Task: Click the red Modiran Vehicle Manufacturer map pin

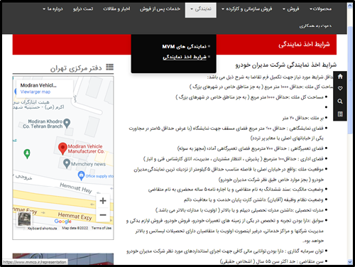Action: [62, 148]
